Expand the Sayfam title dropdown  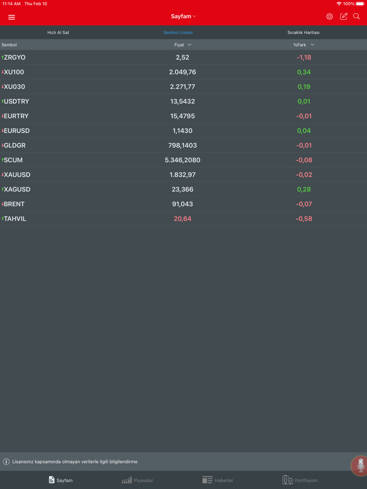183,16
